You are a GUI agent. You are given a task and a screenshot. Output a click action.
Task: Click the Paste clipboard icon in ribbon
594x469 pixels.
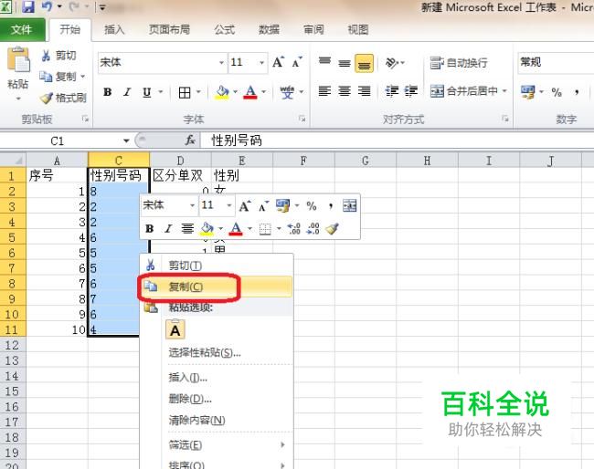(x=18, y=60)
